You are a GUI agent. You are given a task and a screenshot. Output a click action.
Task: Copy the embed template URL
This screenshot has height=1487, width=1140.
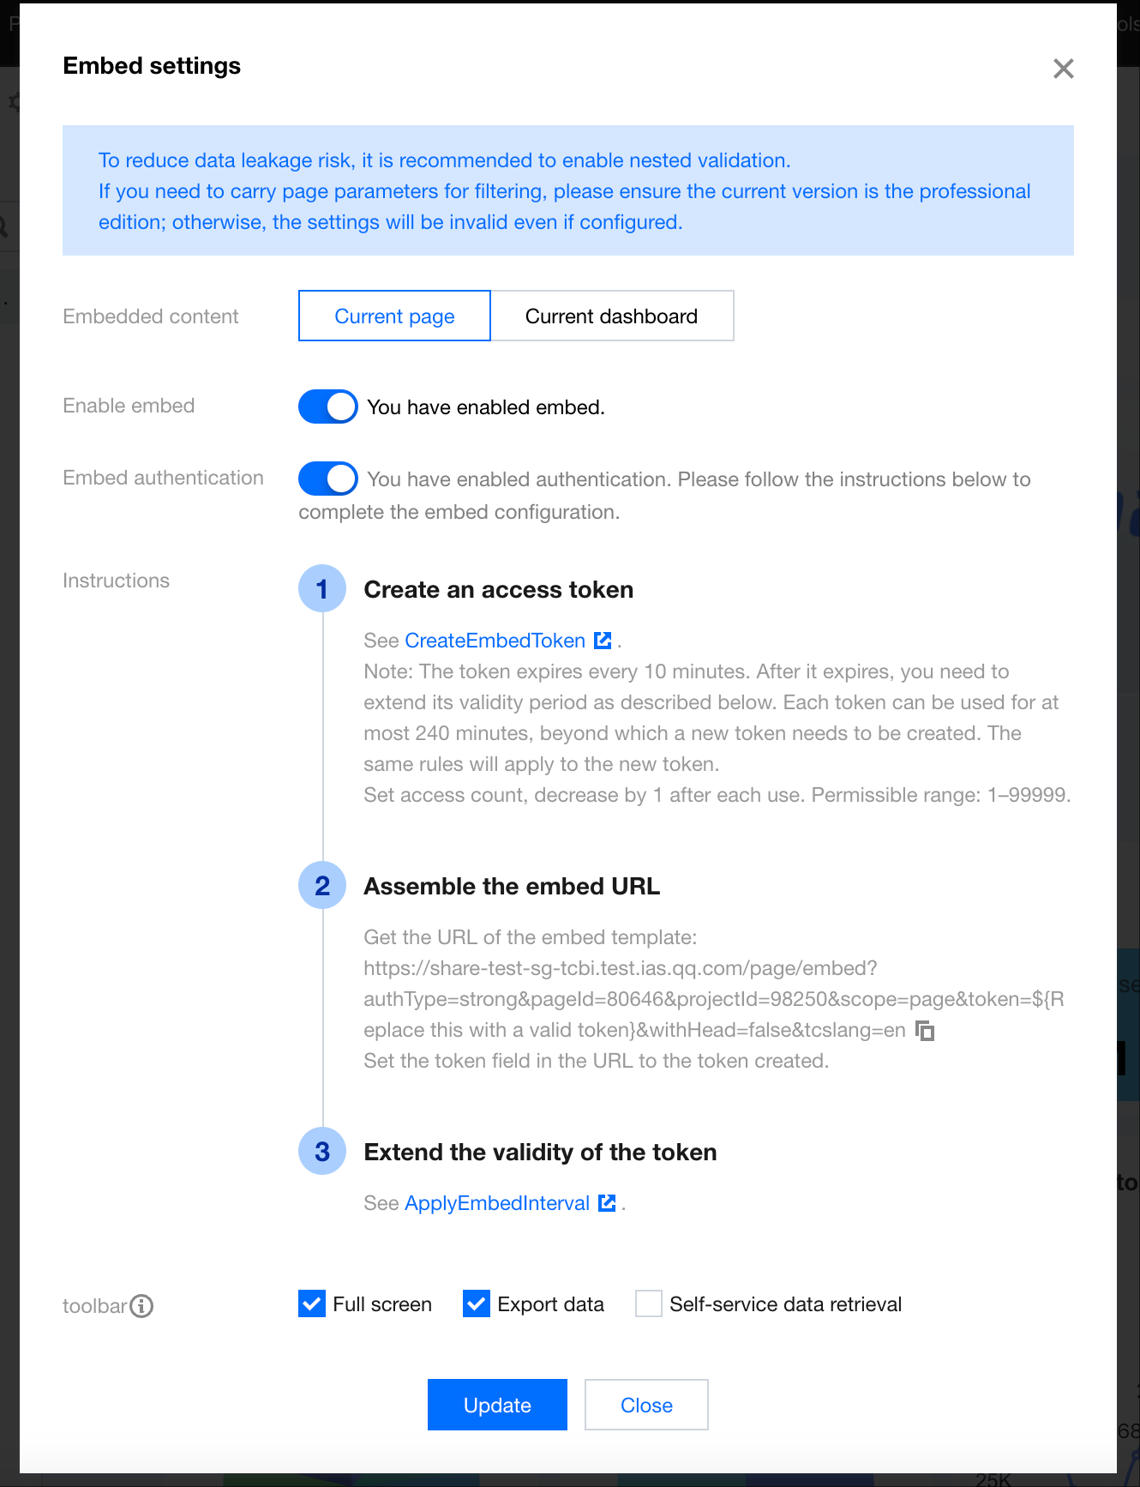tap(925, 1031)
